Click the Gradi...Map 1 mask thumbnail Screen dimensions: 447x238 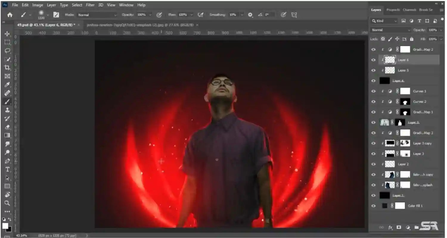click(x=405, y=112)
